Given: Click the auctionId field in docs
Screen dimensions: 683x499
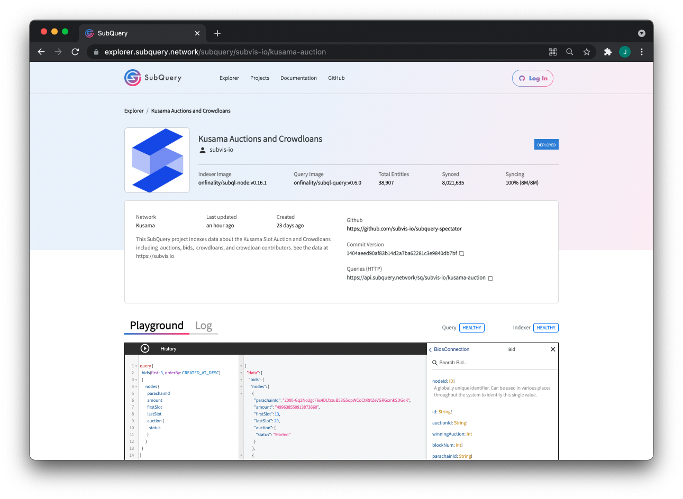Looking at the screenshot, I should 442,423.
